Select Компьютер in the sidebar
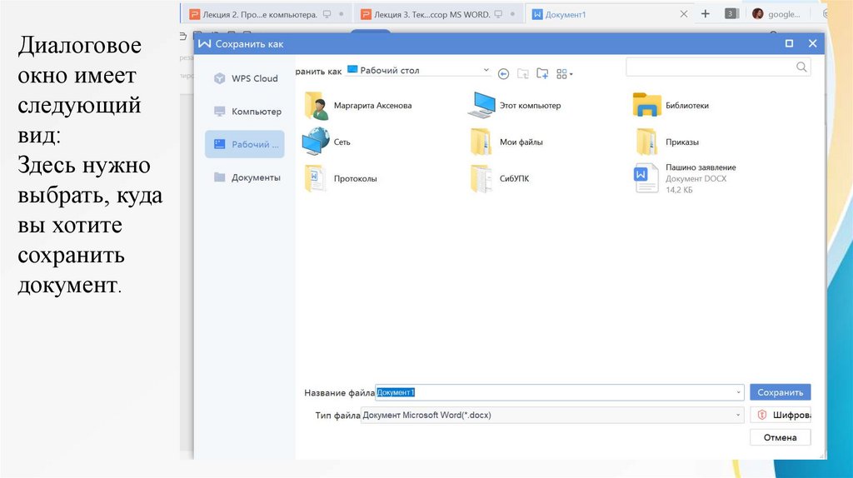This screenshot has width=853, height=478. click(x=246, y=112)
